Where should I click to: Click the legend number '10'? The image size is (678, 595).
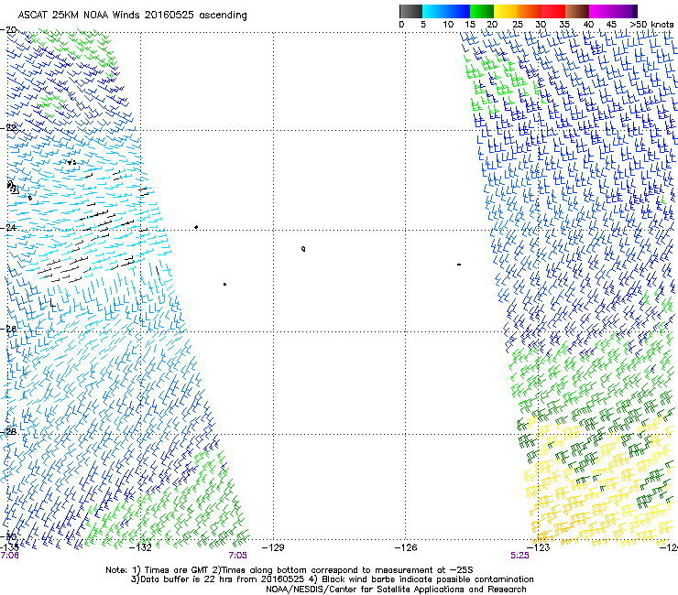click(x=448, y=25)
